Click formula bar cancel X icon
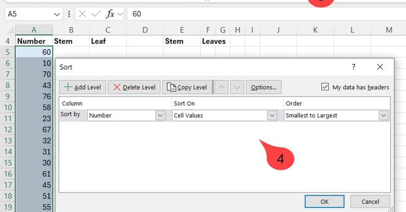 pyautogui.click(x=82, y=14)
